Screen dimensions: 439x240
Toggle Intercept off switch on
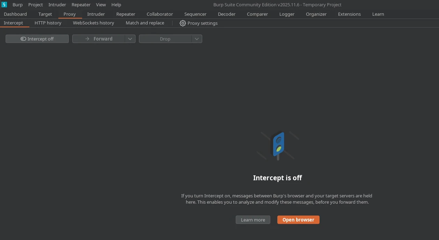coord(37,39)
